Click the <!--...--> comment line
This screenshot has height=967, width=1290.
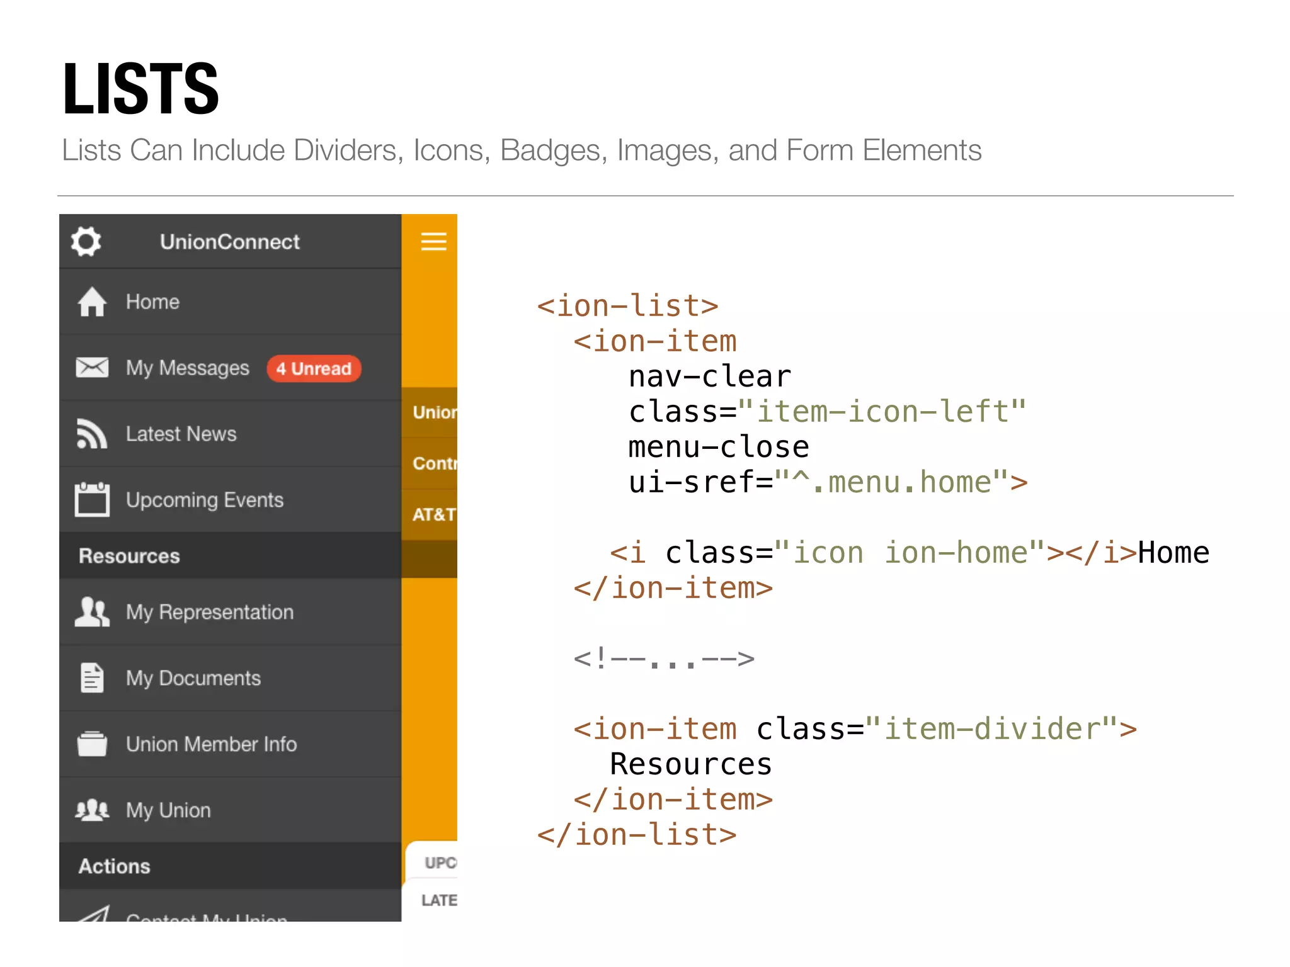click(664, 659)
